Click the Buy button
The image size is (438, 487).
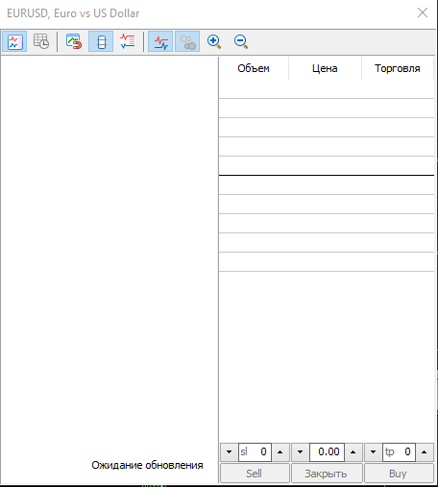coord(399,474)
